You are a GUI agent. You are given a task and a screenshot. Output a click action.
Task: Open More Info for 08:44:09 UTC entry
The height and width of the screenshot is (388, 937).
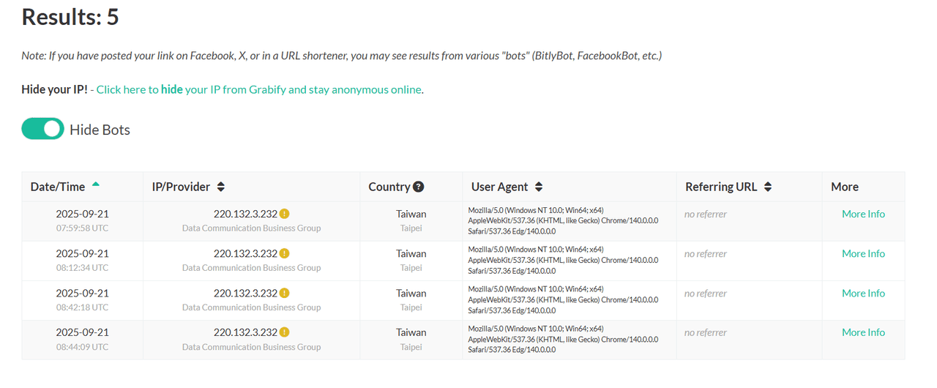coord(863,332)
